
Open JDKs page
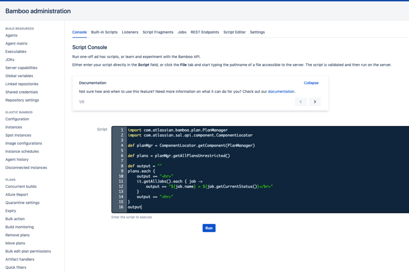point(10,60)
